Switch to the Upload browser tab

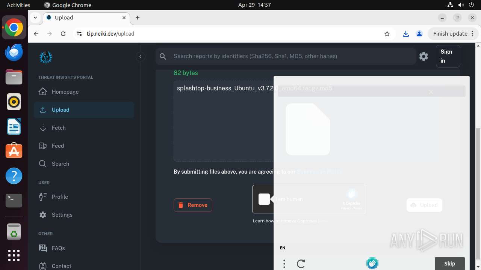pyautogui.click(x=86, y=18)
